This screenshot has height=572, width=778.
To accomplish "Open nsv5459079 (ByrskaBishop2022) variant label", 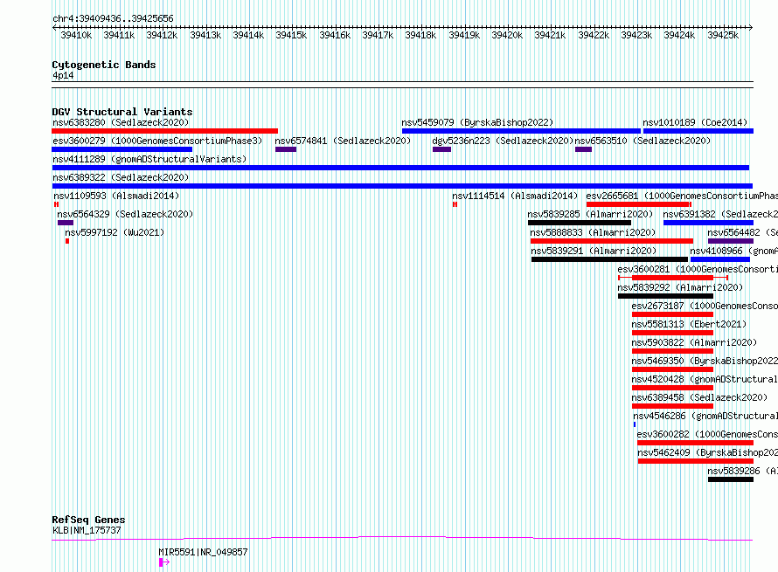I will 477,122.
